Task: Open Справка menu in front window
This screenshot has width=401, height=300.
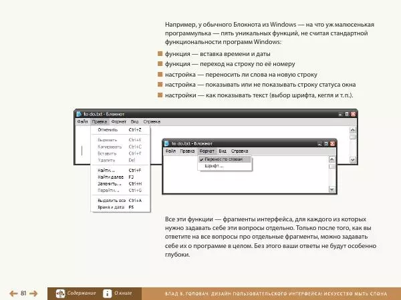Action: point(239,151)
